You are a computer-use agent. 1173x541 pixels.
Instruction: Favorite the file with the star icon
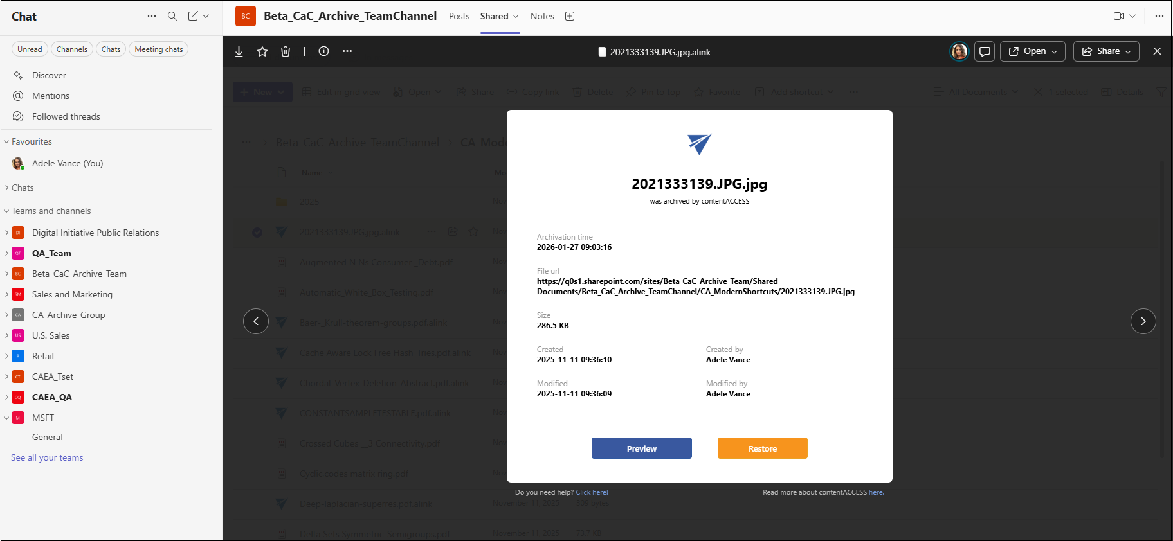pos(262,51)
